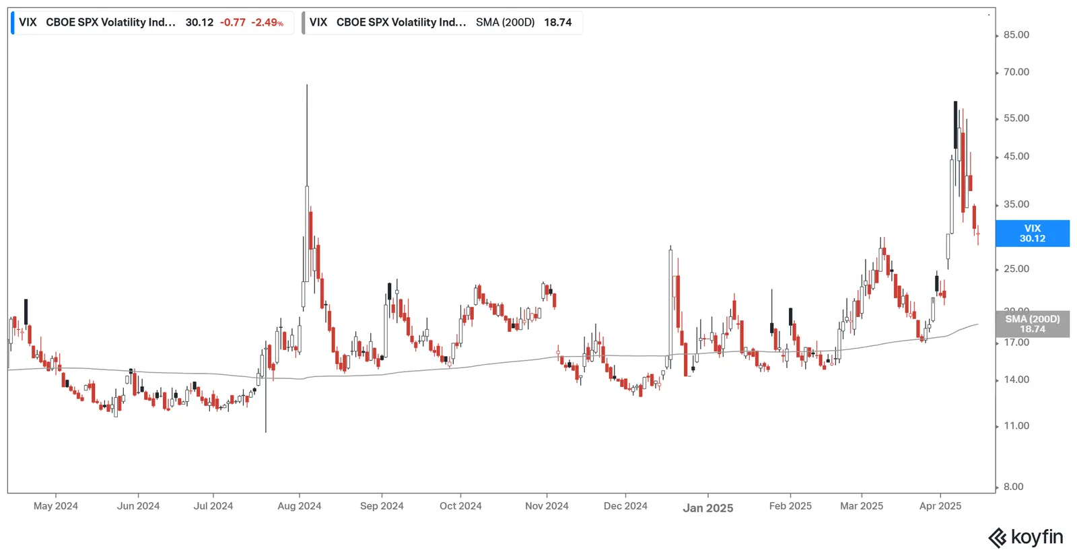Click the Jul 2024 date label
Image resolution: width=1077 pixels, height=556 pixels.
pyautogui.click(x=213, y=506)
